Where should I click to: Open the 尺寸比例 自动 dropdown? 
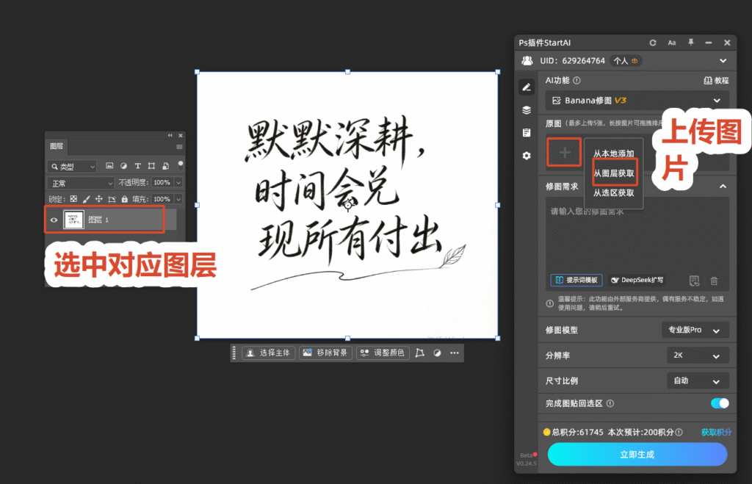[x=698, y=381]
